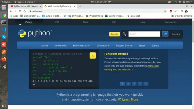Screen dimensions: 194x109
Task: Click Chrome icon in the dock
Action: [4, 15]
